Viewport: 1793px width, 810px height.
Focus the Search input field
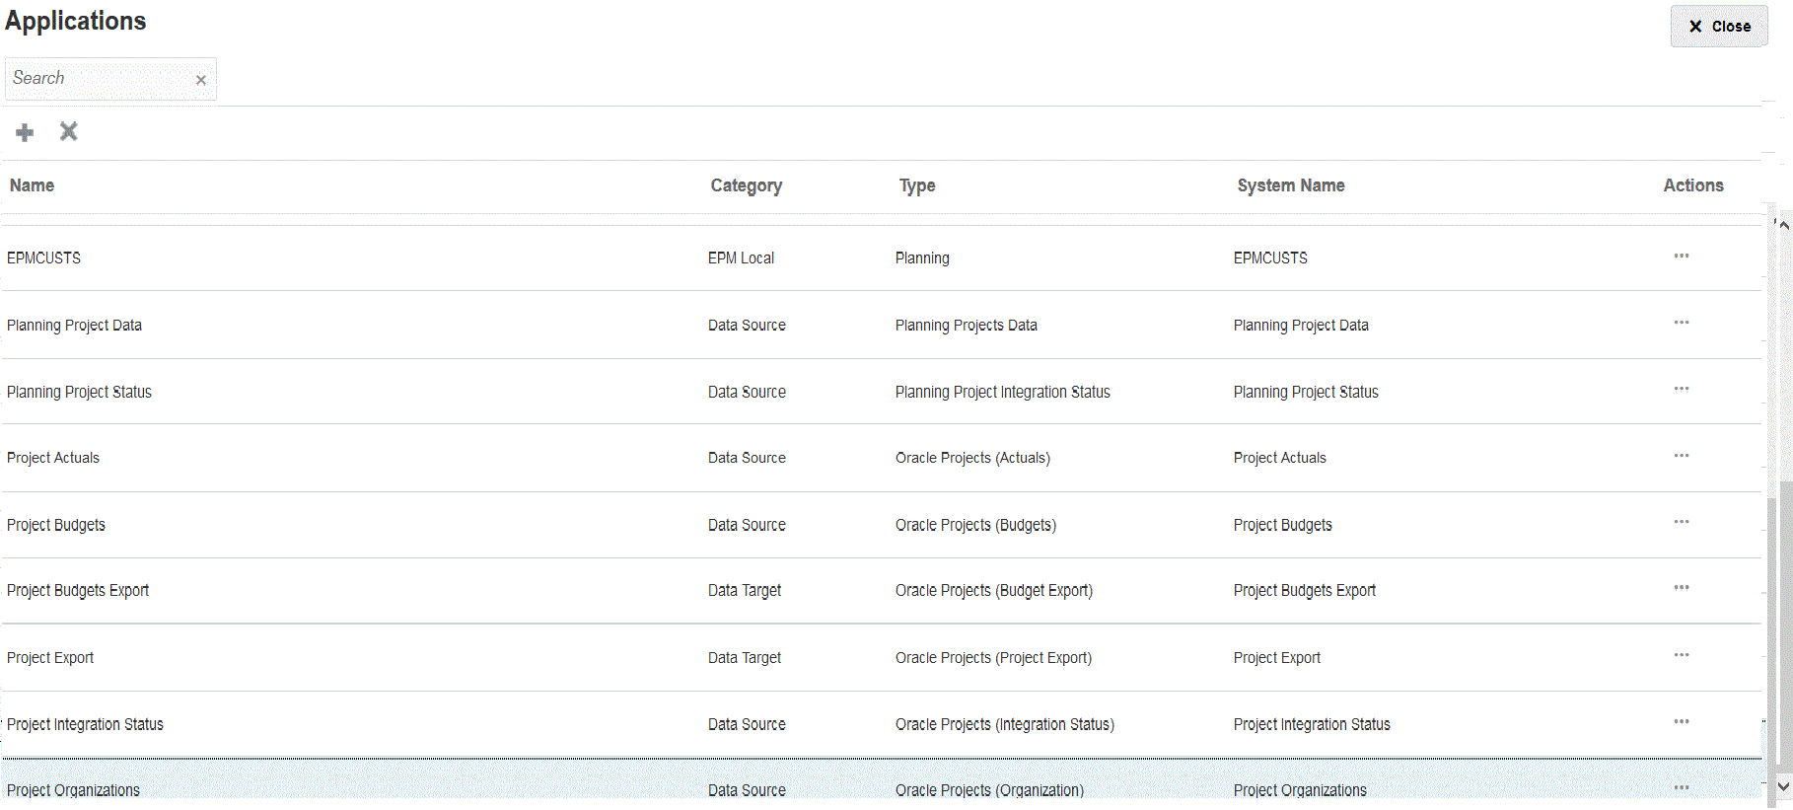pyautogui.click(x=99, y=79)
